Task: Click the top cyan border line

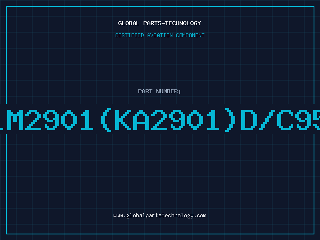Action: point(160,6)
